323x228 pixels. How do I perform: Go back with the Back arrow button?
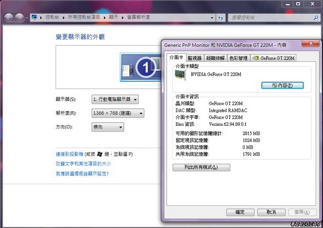point(9,18)
